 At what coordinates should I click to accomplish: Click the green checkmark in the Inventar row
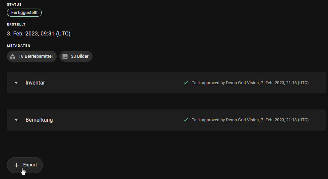click(x=186, y=83)
